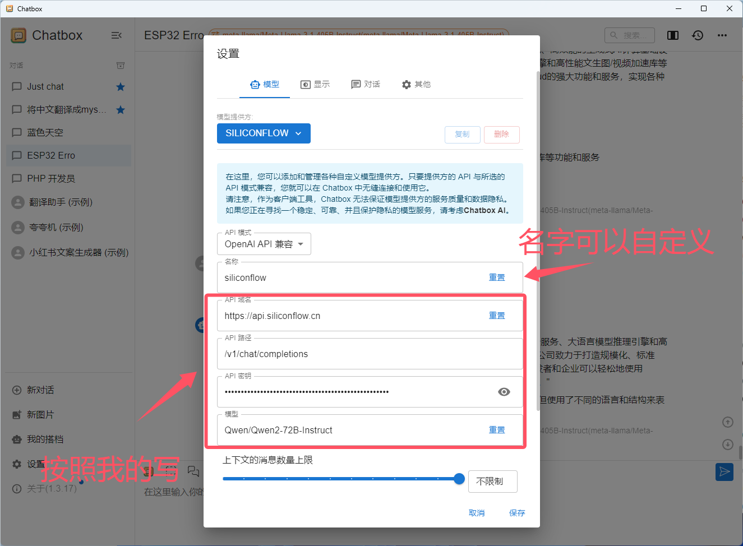This screenshot has width=743, height=546.
Task: Toggle the split panel view icon
Action: click(673, 35)
